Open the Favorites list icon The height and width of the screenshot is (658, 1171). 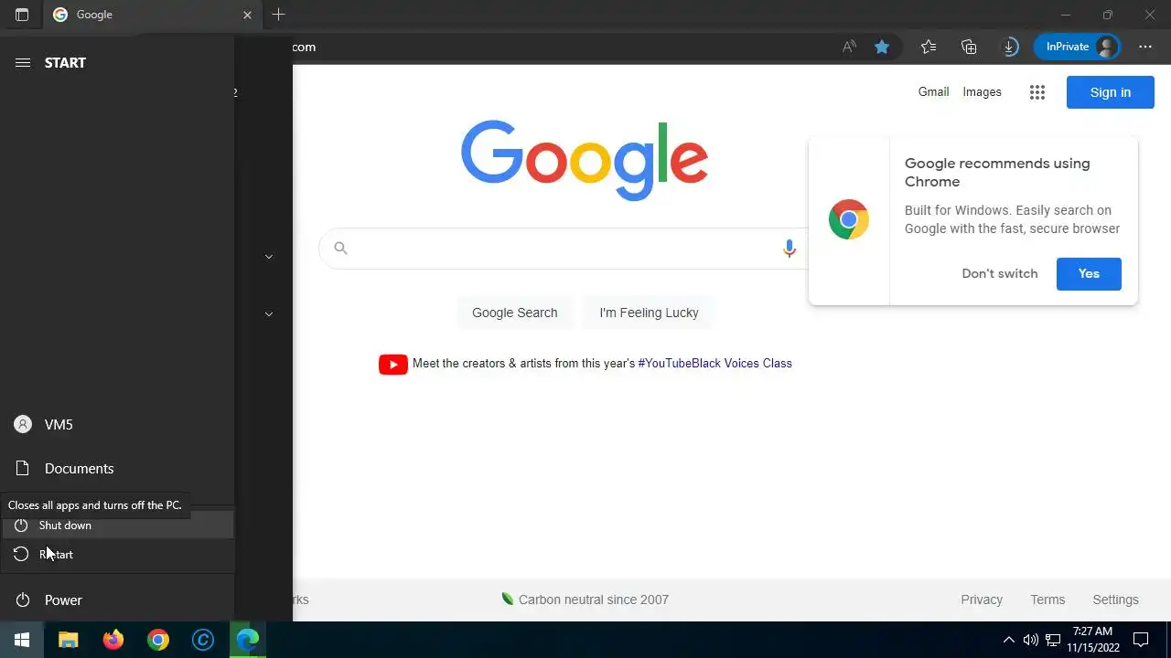[x=929, y=47]
